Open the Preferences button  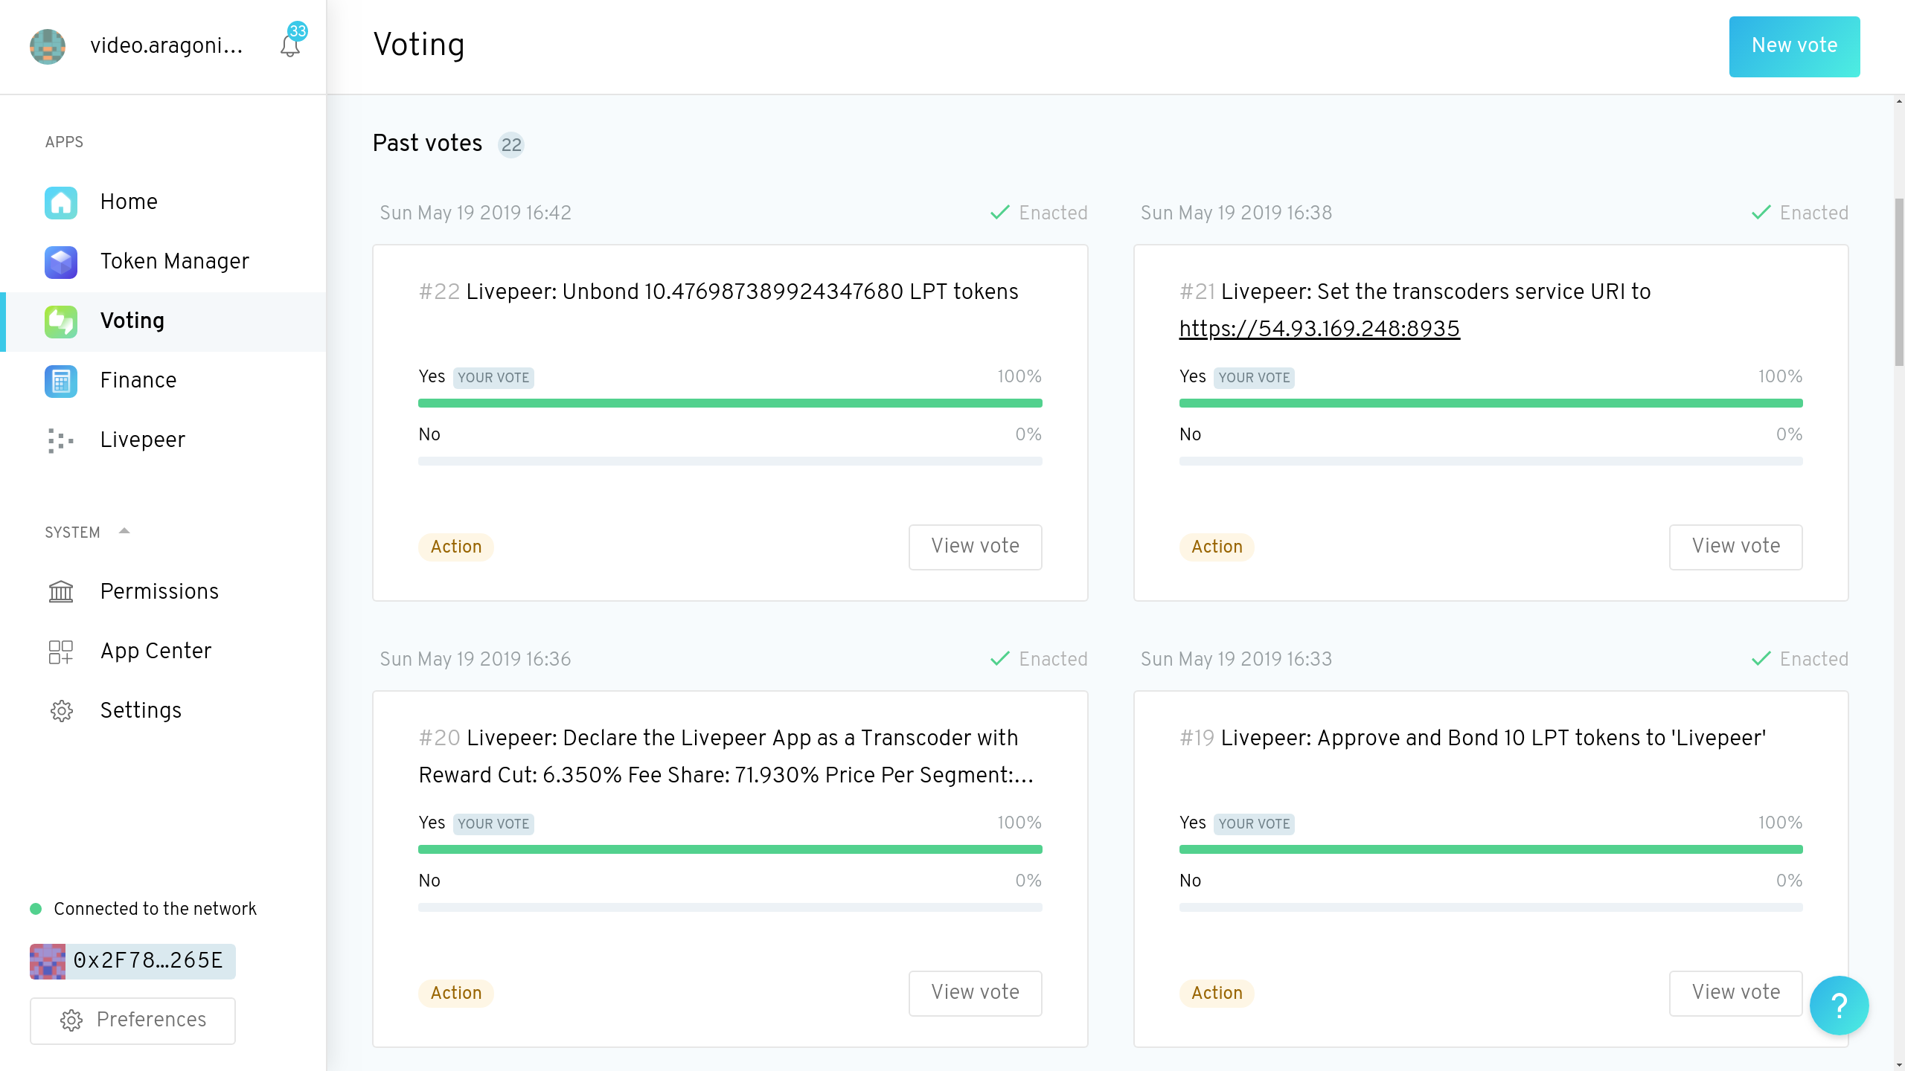(132, 1020)
